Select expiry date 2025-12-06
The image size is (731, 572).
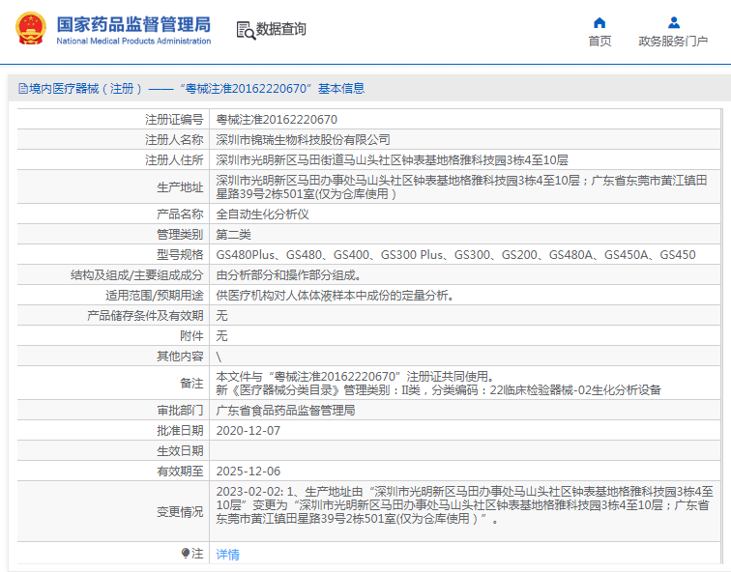coord(248,472)
